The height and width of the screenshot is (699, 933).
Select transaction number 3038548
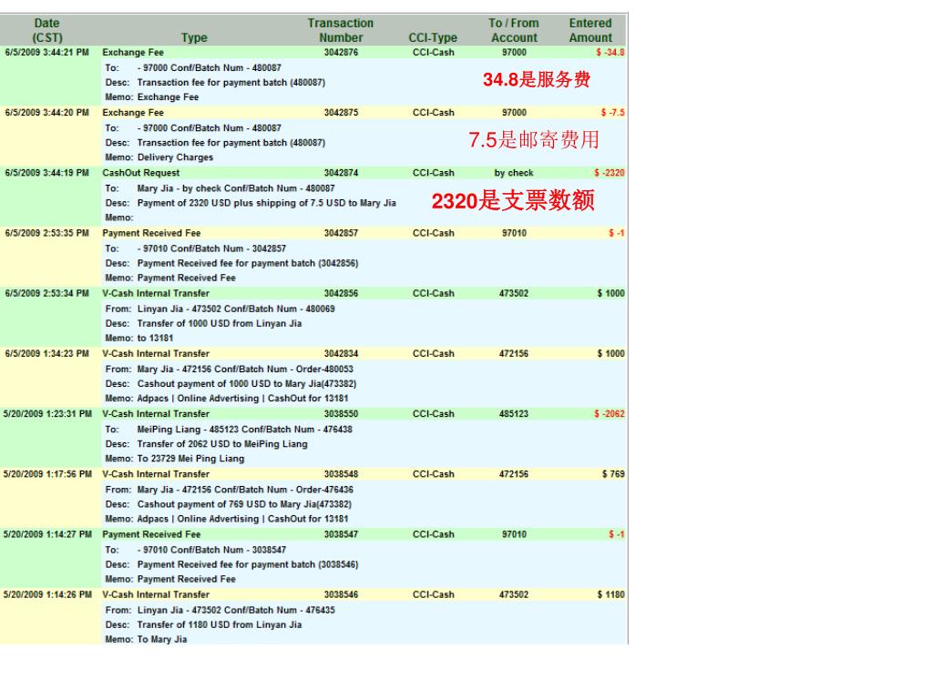[x=341, y=474]
